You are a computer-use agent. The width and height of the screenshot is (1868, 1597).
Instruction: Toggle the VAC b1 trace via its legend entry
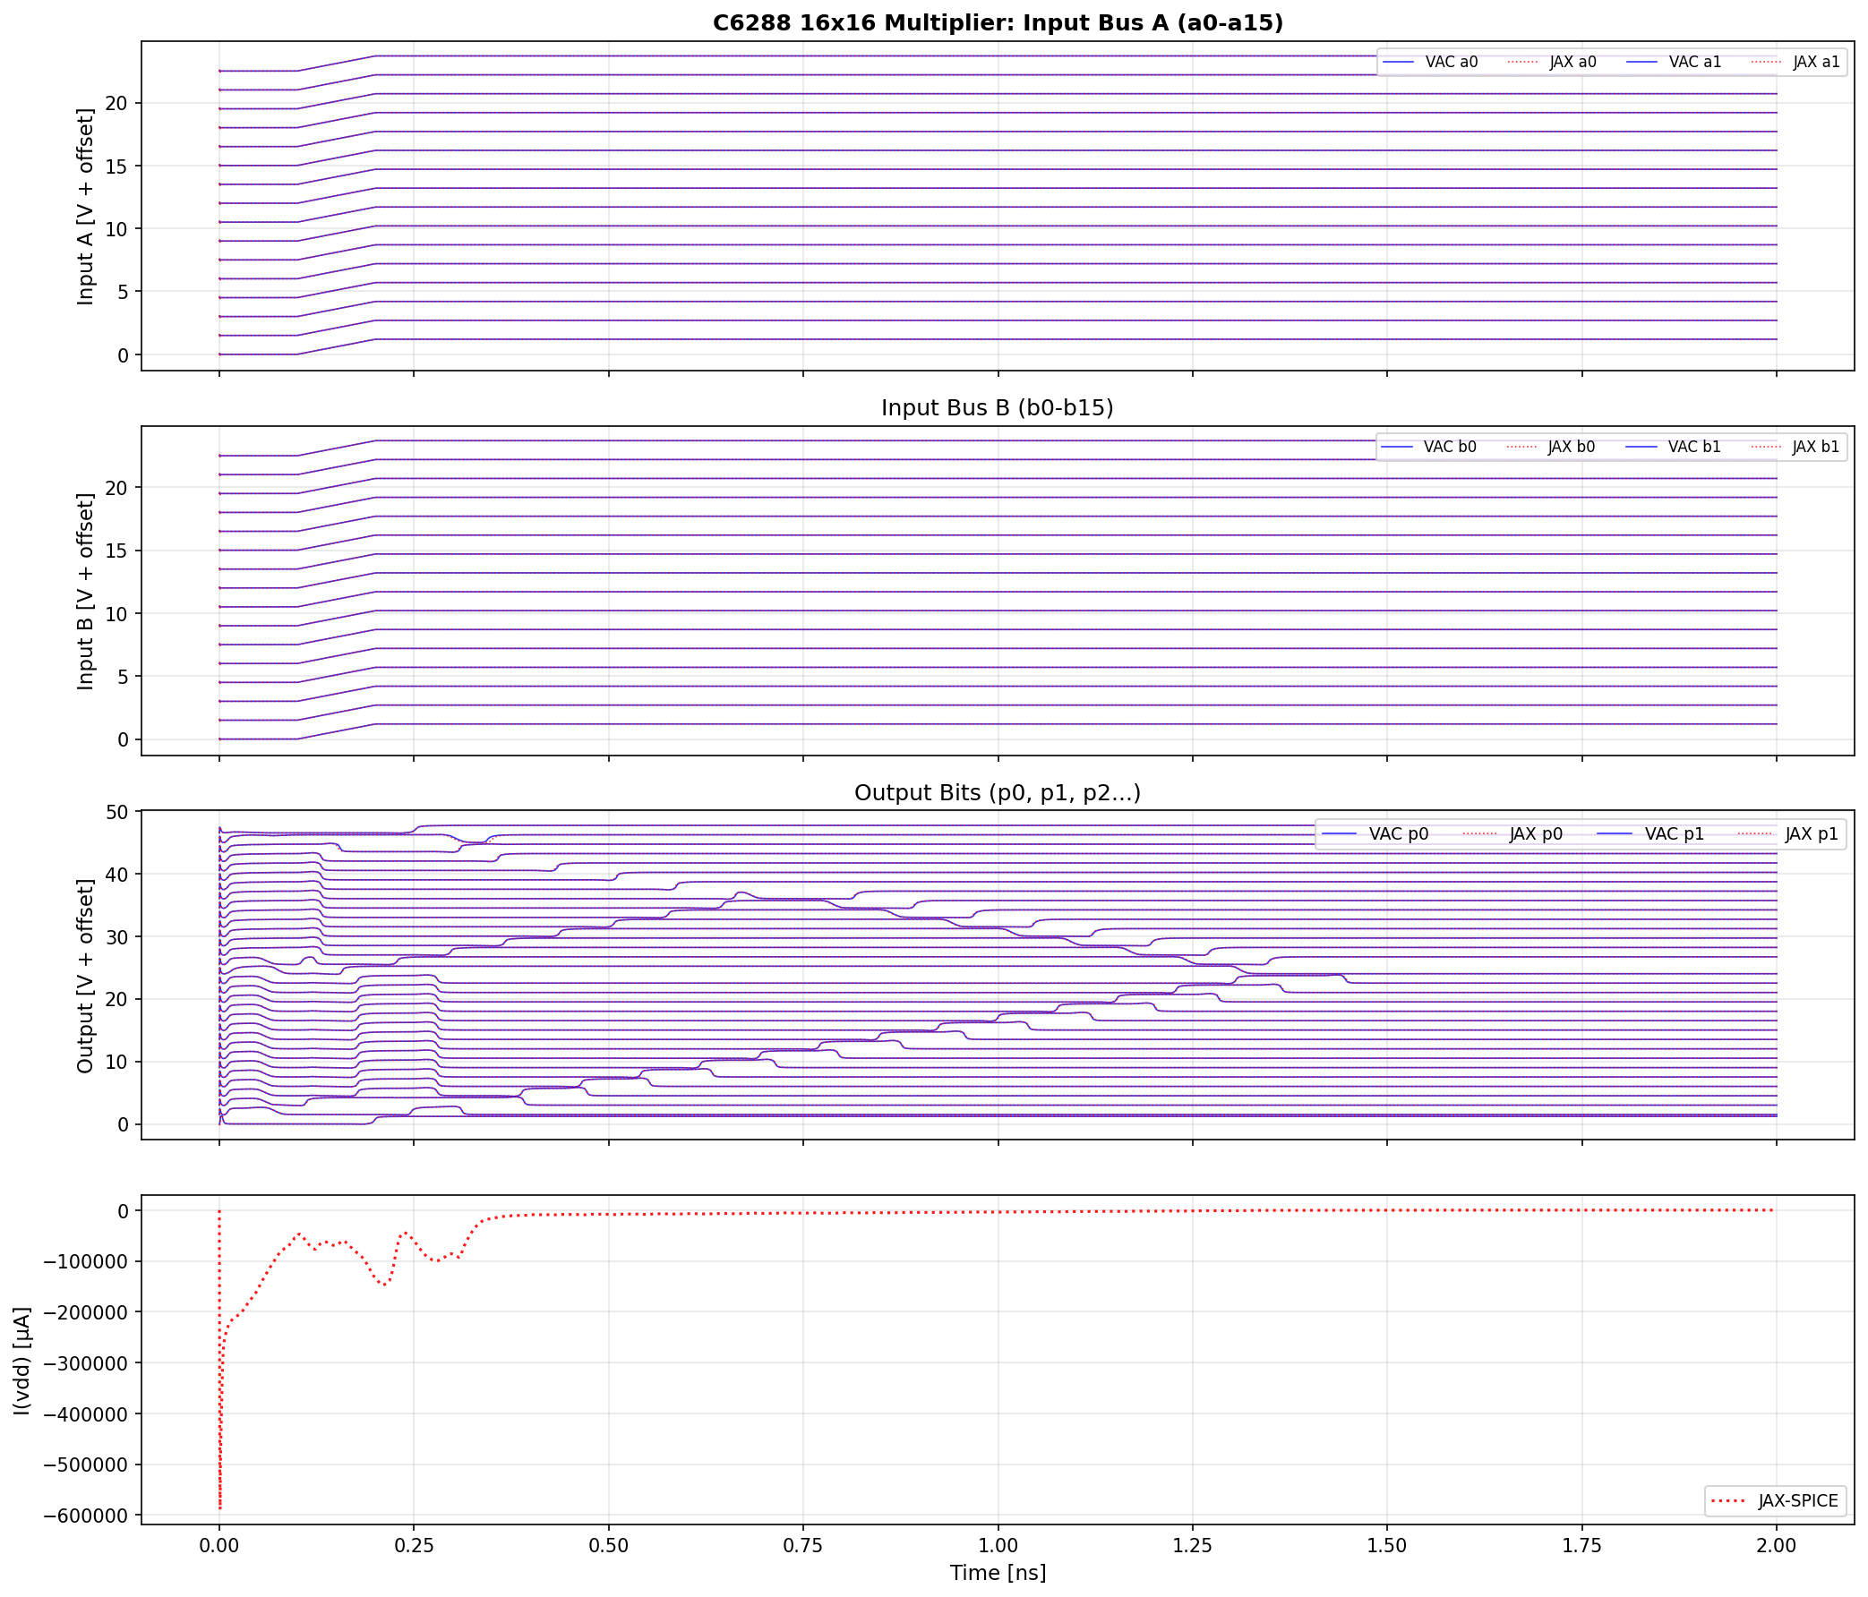tap(1642, 446)
